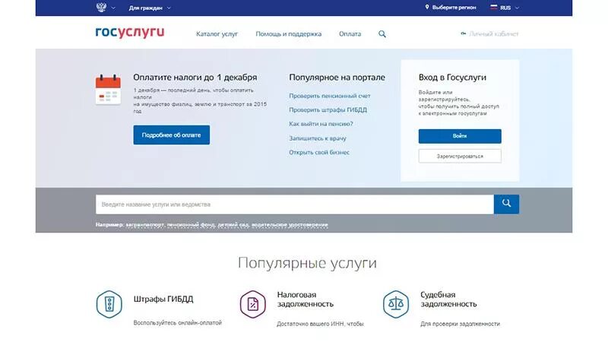Open the 'Оплата' menu item

tap(350, 33)
